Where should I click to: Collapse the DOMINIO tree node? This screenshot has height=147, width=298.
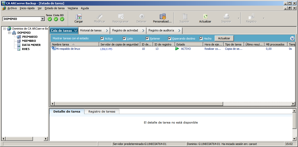click(x=10, y=33)
